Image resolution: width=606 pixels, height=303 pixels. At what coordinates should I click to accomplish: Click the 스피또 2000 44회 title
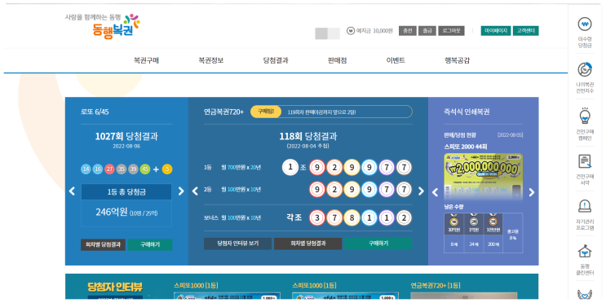(x=466, y=147)
